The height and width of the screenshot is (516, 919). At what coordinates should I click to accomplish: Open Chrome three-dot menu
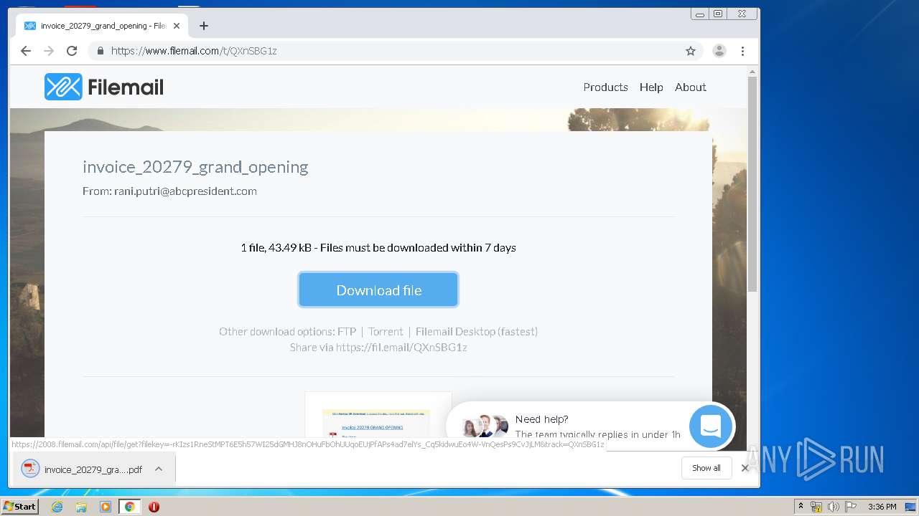click(x=742, y=51)
